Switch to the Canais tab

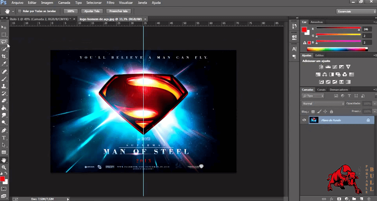321,90
